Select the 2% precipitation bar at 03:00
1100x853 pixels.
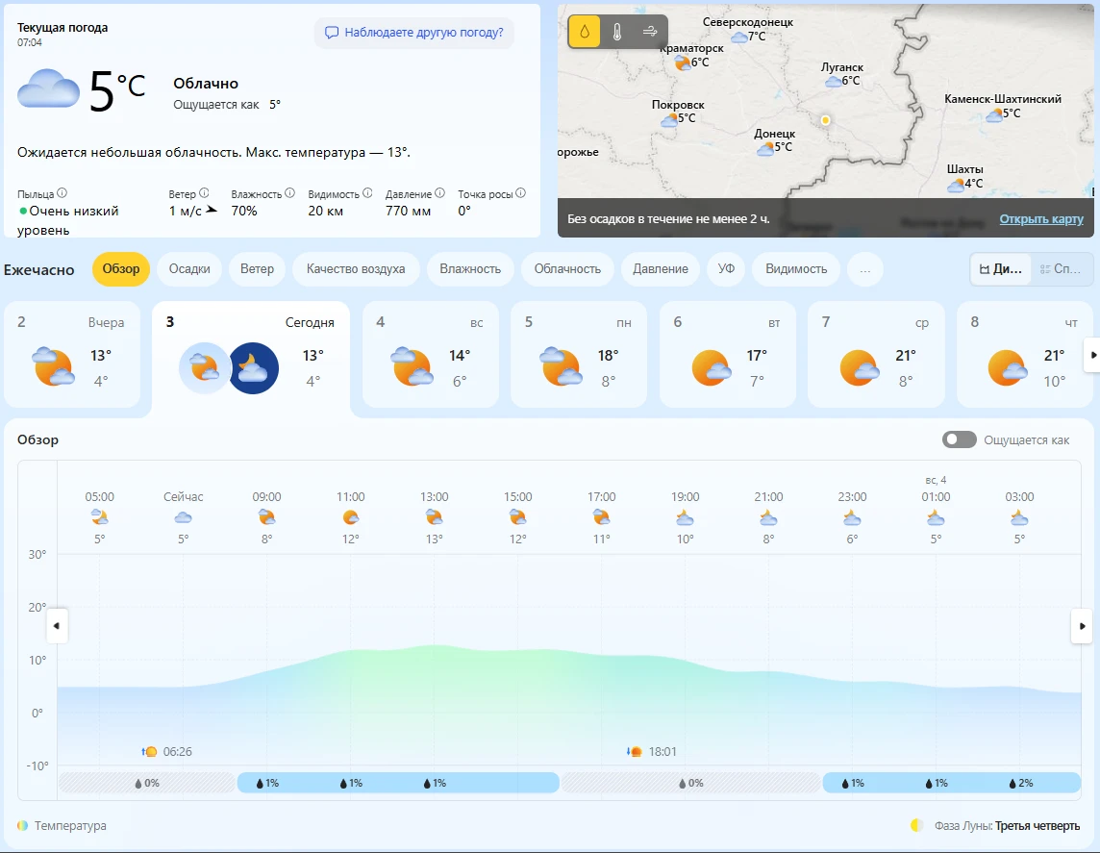pyautogui.click(x=1021, y=783)
